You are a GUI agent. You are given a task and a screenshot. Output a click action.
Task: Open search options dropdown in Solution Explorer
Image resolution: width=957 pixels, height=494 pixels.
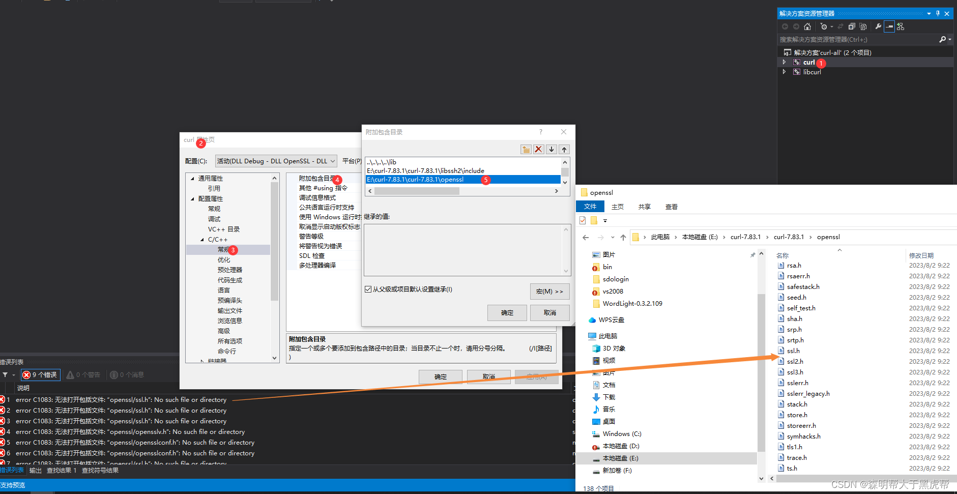(950, 39)
